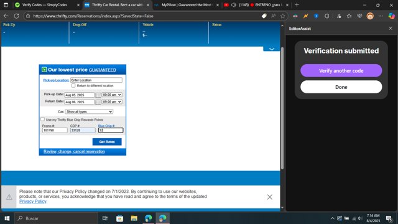Open Blue Chip # link
398x224 pixels.
click(106, 126)
